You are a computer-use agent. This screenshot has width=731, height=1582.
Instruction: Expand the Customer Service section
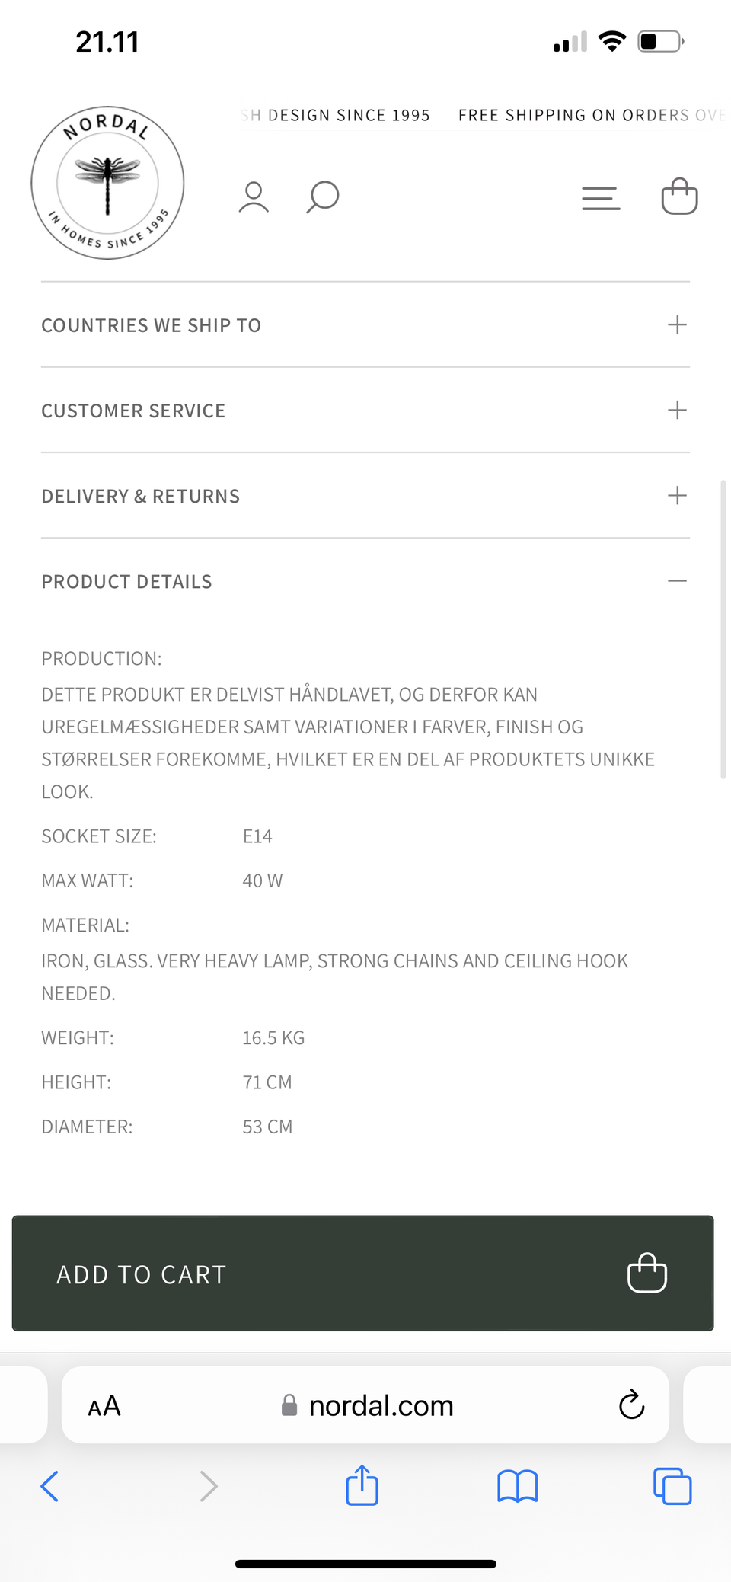[x=677, y=411]
